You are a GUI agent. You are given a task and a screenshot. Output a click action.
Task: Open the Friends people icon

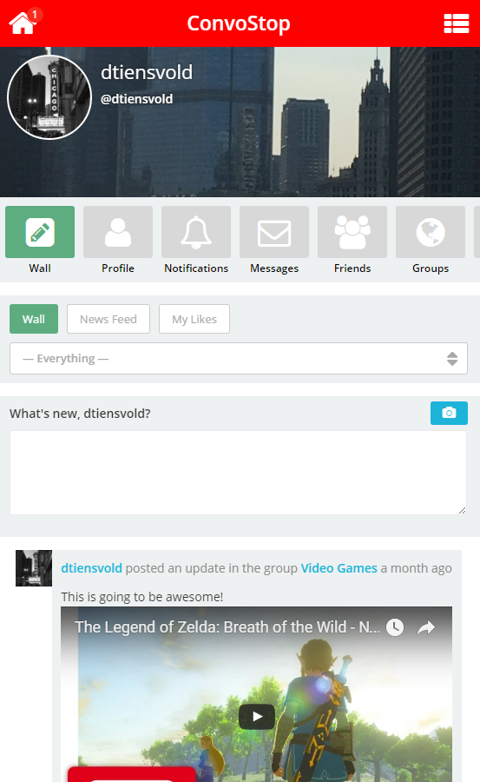point(352,232)
